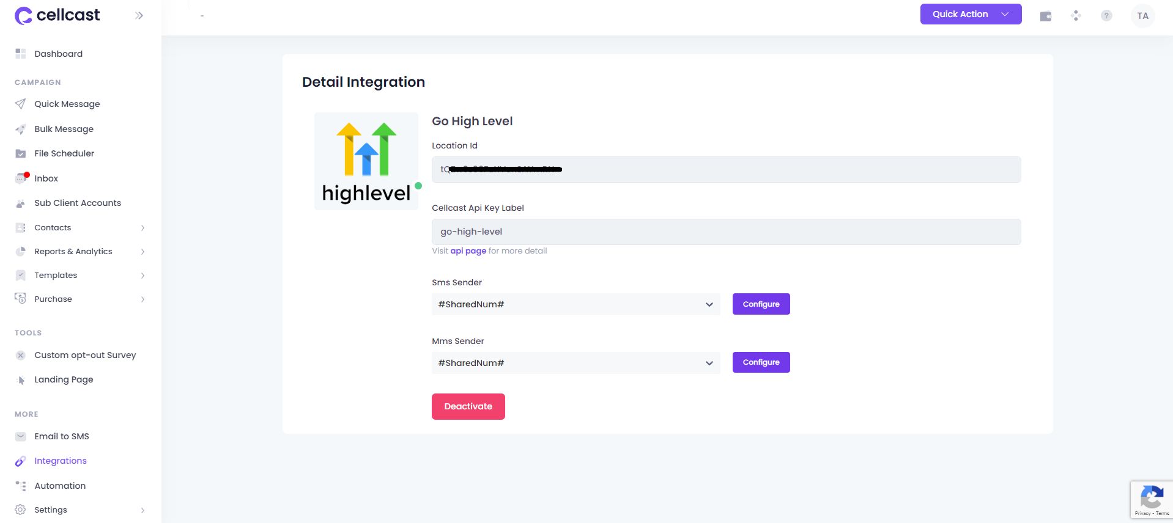Screen dimensions: 1173x523
Task: Open Email to SMS
Action: [62, 436]
